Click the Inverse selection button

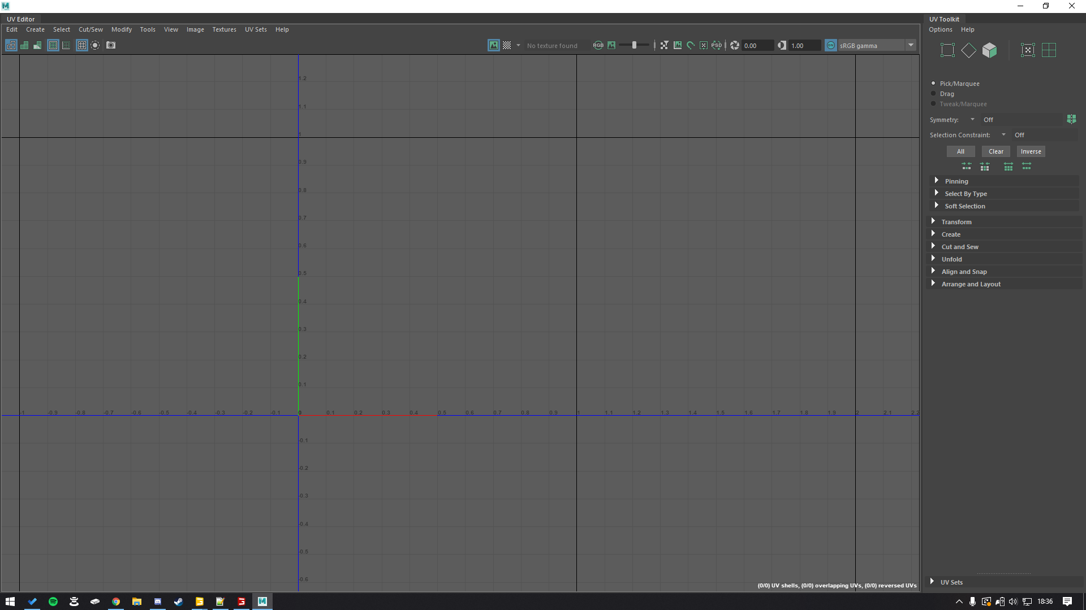click(1031, 151)
